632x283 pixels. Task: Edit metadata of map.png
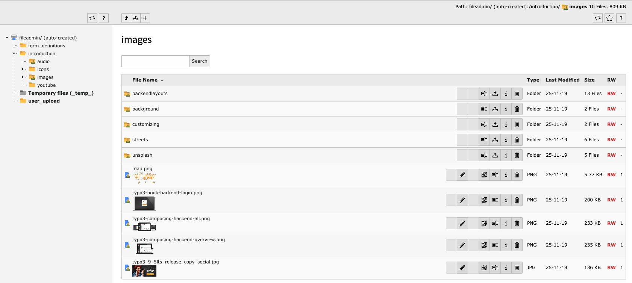[x=462, y=175]
